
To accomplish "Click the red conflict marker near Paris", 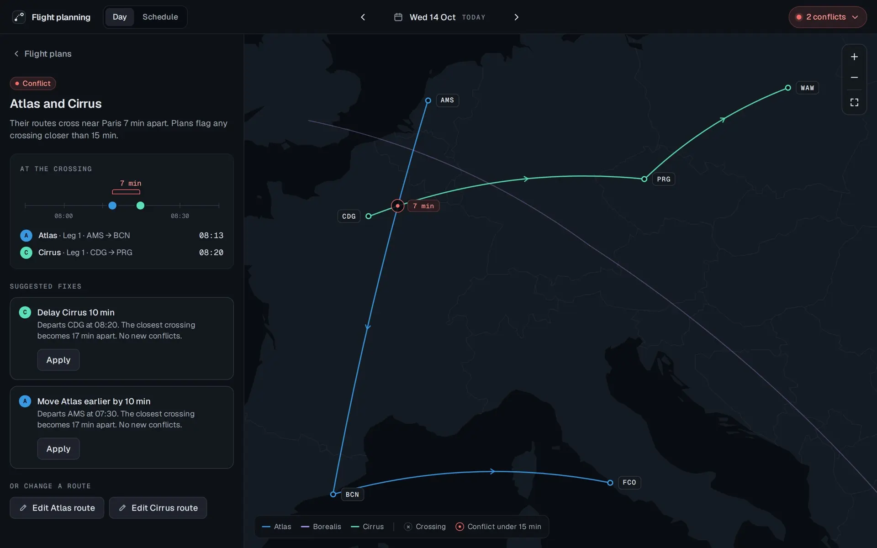I will click(x=398, y=206).
